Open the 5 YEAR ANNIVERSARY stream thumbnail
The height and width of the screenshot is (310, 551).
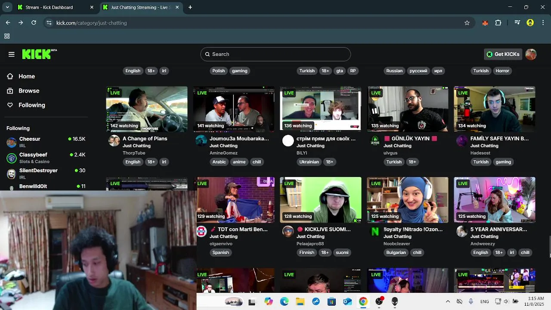(495, 200)
